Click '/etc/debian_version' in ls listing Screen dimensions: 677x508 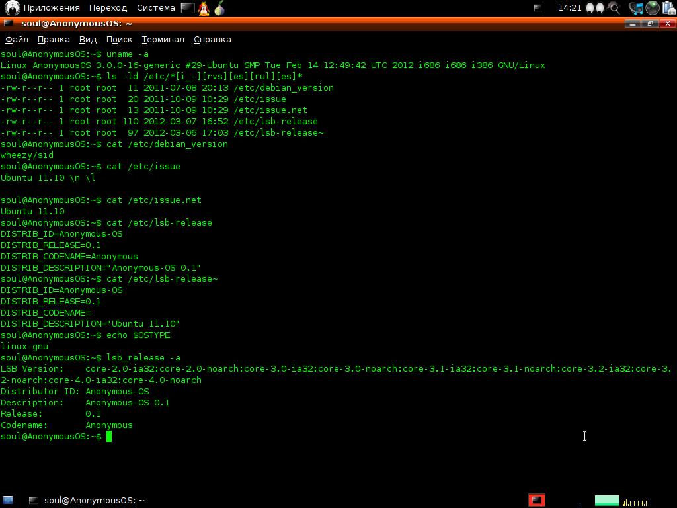coord(284,88)
